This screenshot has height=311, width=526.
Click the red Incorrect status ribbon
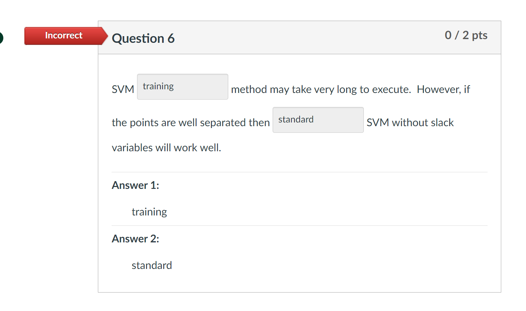coord(63,35)
